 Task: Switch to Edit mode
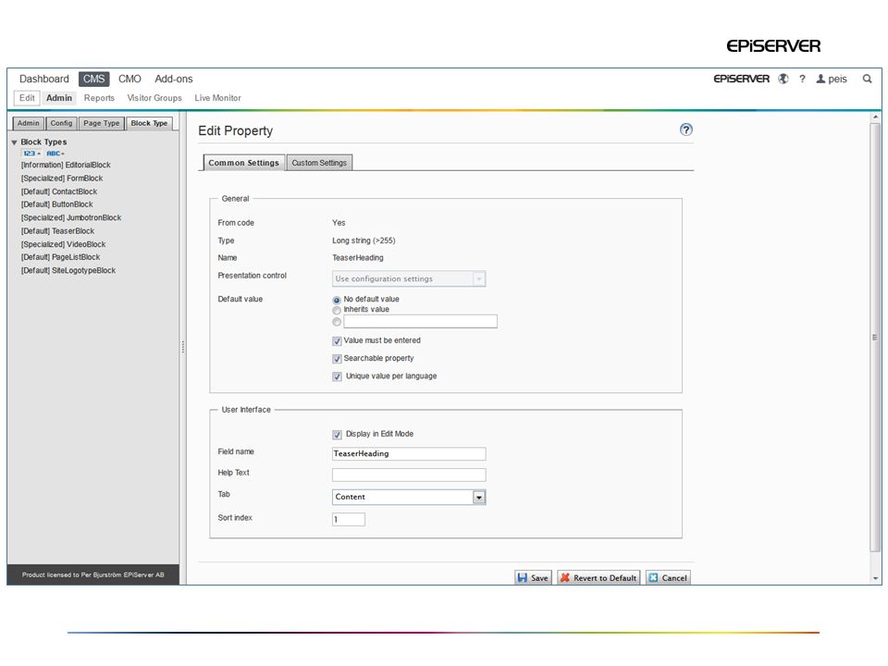27,98
